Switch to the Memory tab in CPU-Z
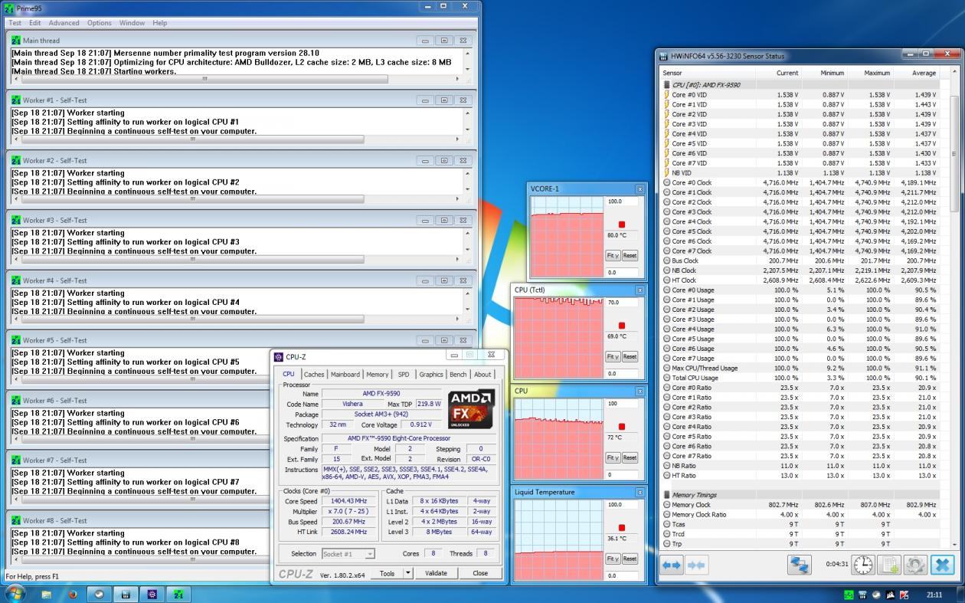Viewport: 965px width, 603px height. point(377,375)
